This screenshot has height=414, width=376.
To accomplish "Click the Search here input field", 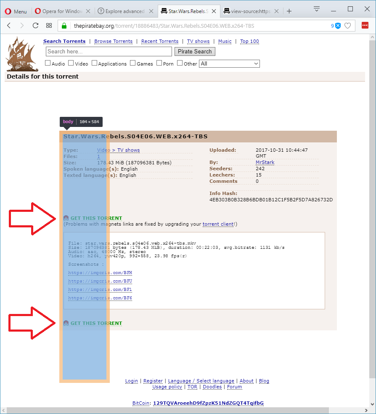I will click(109, 51).
